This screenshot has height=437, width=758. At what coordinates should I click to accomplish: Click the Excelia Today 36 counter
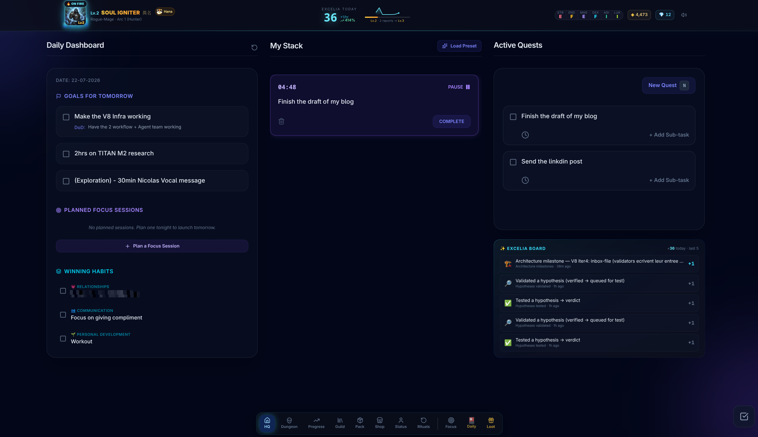coord(330,18)
